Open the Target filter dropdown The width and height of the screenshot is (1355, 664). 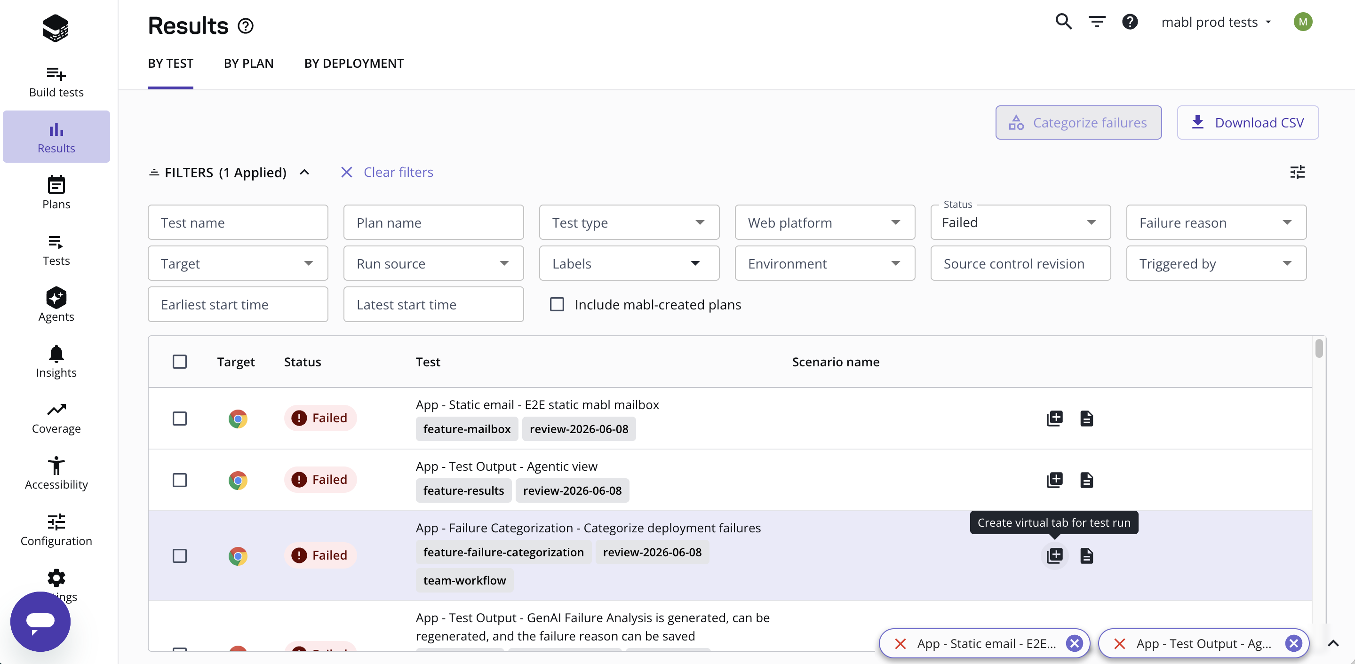click(238, 263)
